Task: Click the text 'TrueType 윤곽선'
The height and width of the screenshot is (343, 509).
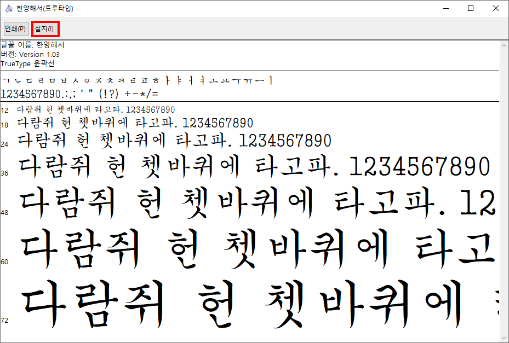Action: 27,63
